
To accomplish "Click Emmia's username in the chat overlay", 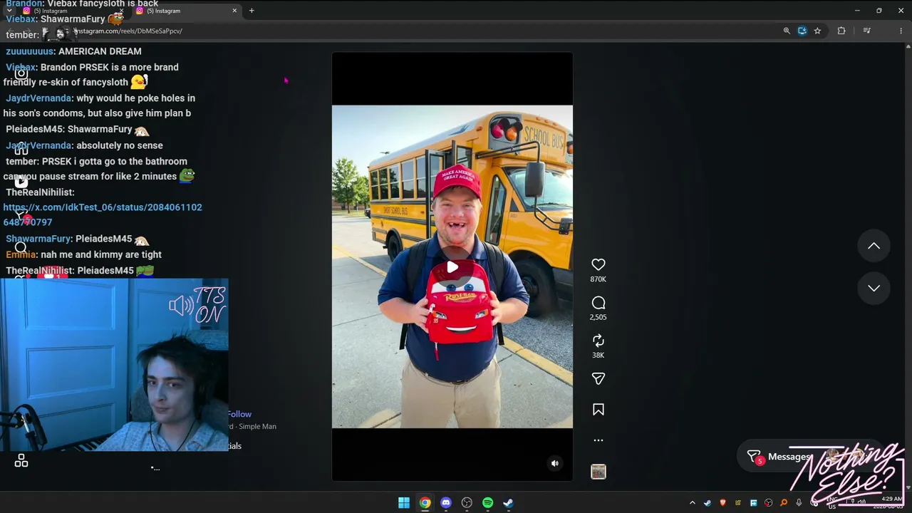I will point(21,254).
